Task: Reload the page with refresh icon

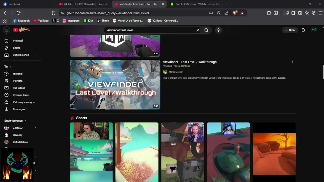Action: point(18,13)
